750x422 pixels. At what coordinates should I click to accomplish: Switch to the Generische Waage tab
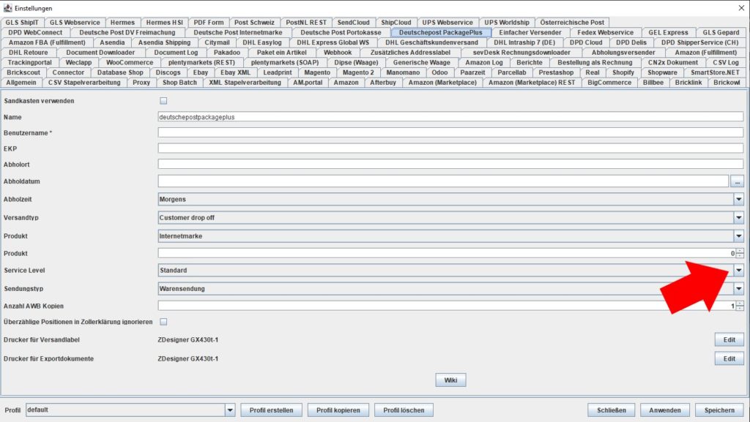point(421,63)
